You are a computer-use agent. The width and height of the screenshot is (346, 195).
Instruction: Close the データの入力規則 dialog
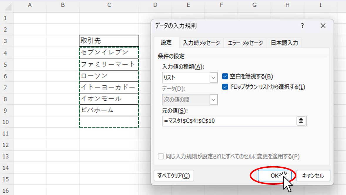[x=323, y=26]
